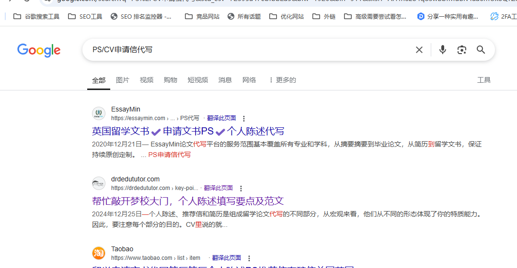Click the drdedututor.com site name
The width and height of the screenshot is (517, 268).
coord(135,179)
